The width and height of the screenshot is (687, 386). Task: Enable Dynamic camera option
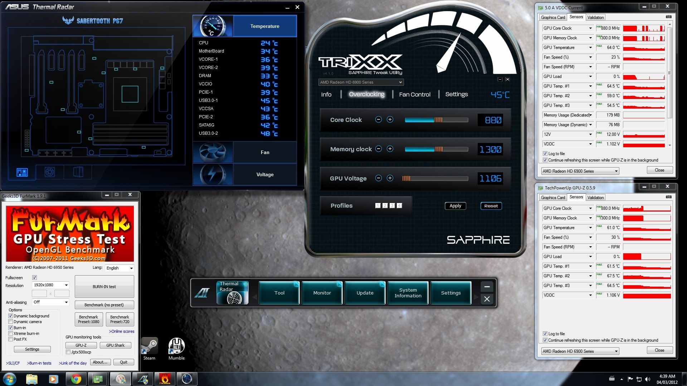point(10,322)
